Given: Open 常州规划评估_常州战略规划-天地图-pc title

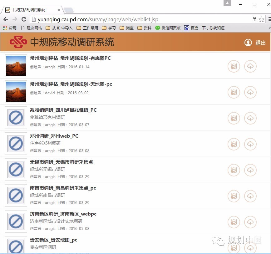Looking at the screenshot, I should (71, 84).
